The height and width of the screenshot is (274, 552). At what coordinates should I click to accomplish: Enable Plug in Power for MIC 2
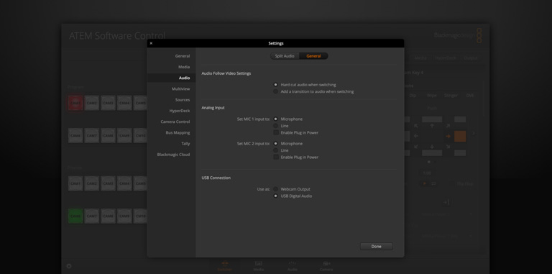[276, 157]
